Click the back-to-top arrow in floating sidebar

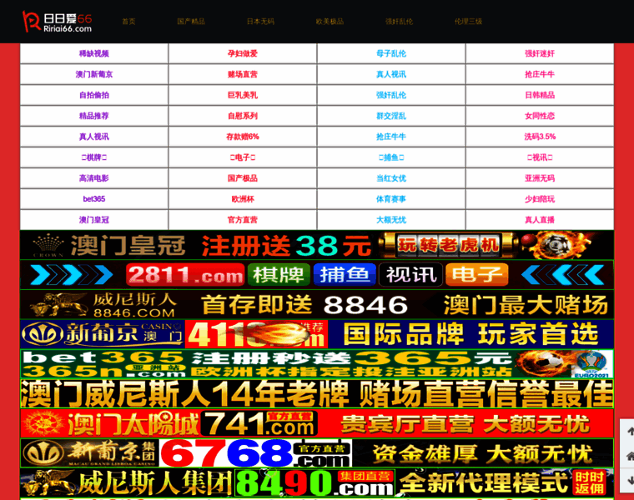tap(630, 431)
